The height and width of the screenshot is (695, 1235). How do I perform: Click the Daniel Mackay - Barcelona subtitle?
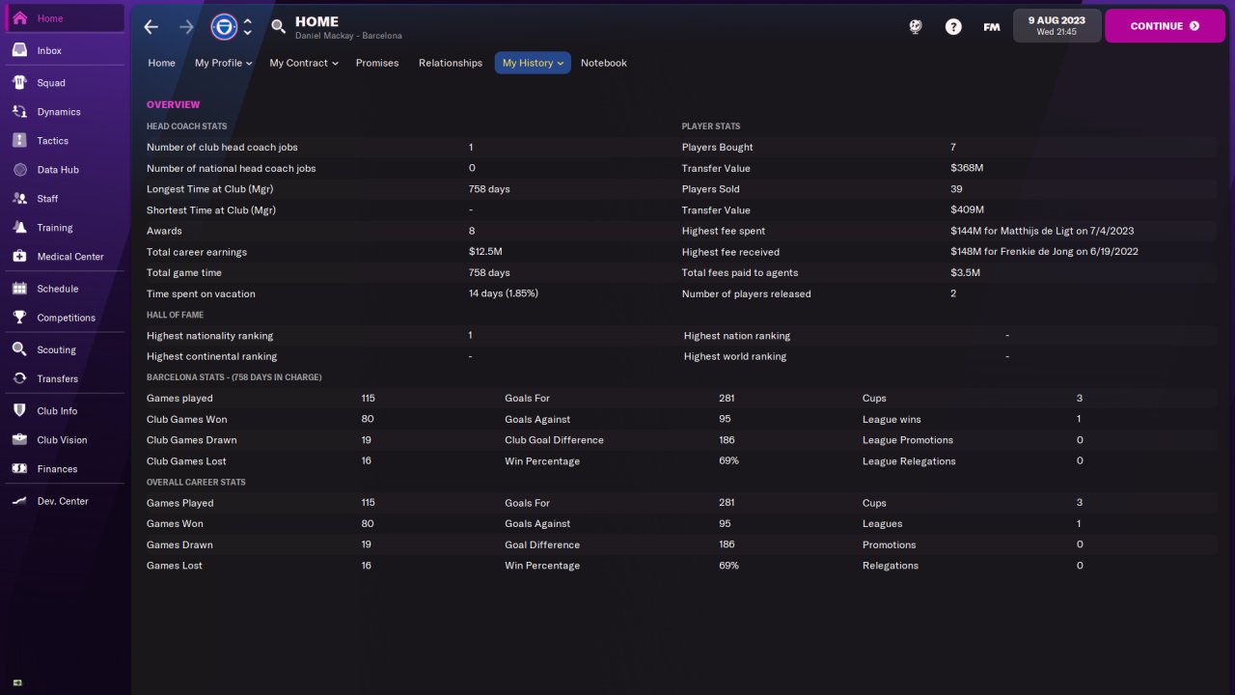[348, 36]
